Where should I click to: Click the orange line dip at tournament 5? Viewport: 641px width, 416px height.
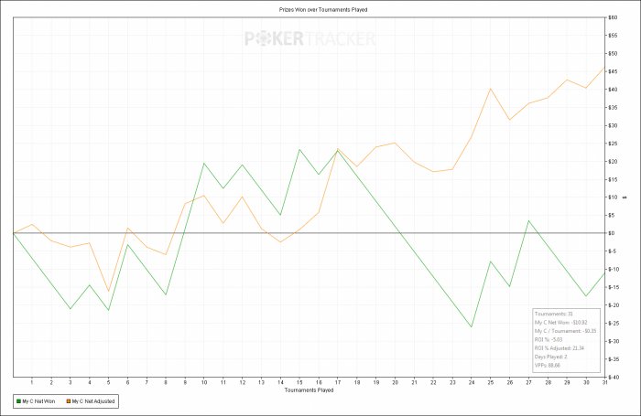point(108,291)
